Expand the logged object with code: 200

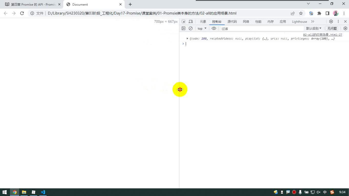coord(188,39)
